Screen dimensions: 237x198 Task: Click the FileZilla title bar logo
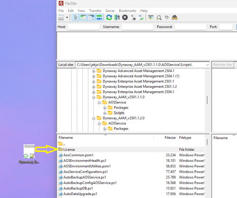pyautogui.click(x=61, y=3)
